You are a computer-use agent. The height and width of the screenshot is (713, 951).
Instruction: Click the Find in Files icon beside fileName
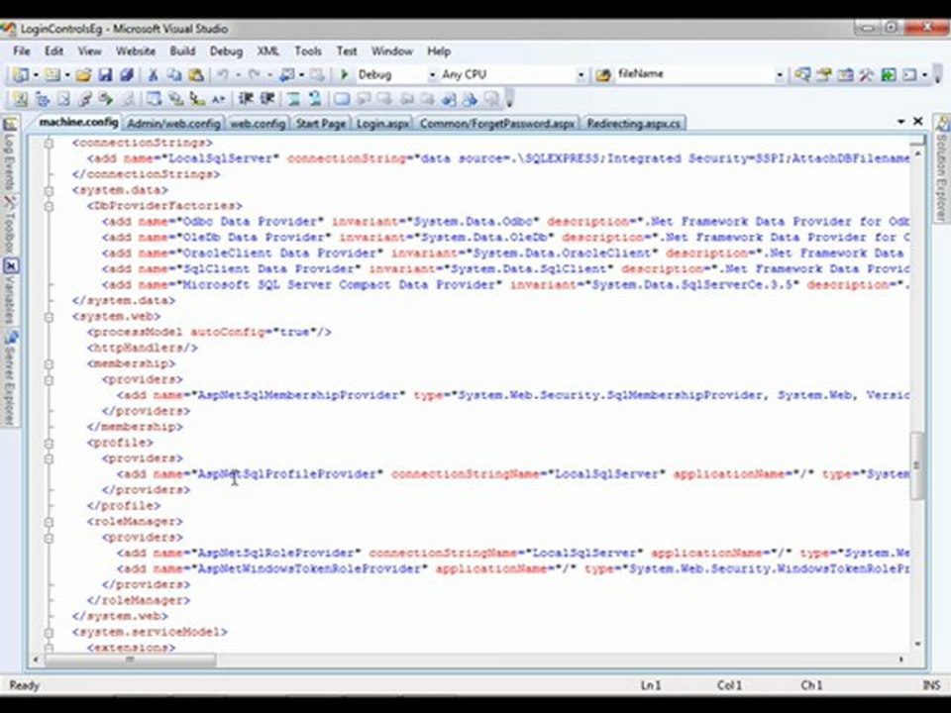point(603,74)
